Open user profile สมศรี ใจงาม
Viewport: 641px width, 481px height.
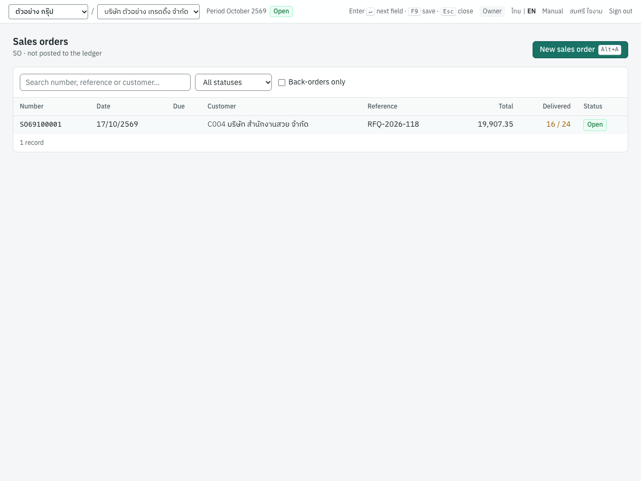[586, 11]
